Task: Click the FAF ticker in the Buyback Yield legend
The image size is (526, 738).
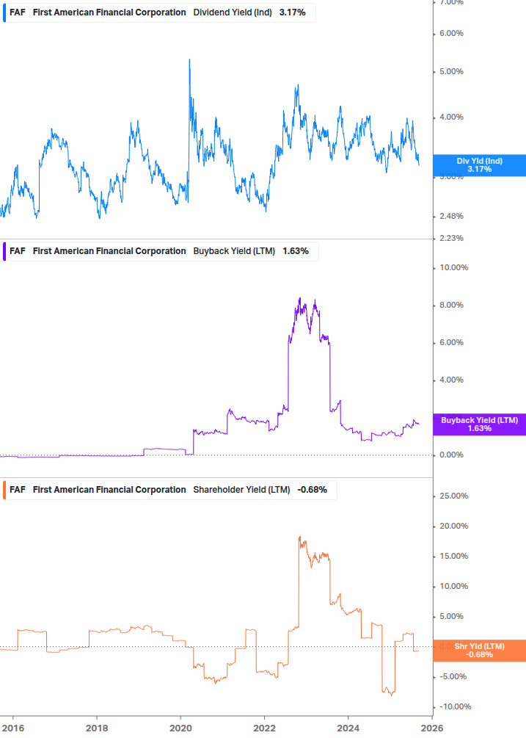Action: pos(18,251)
